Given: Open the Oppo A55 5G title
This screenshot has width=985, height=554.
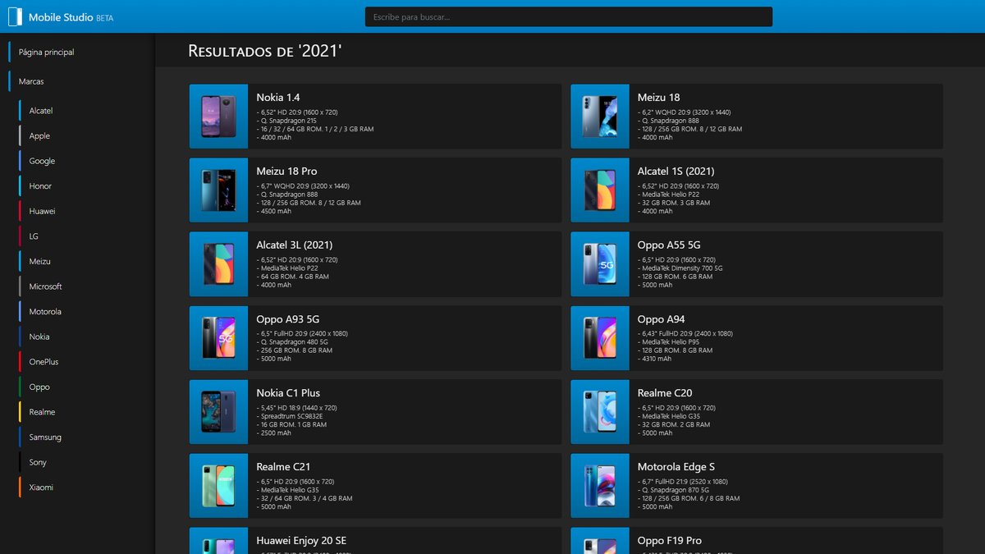Looking at the screenshot, I should click(x=669, y=245).
